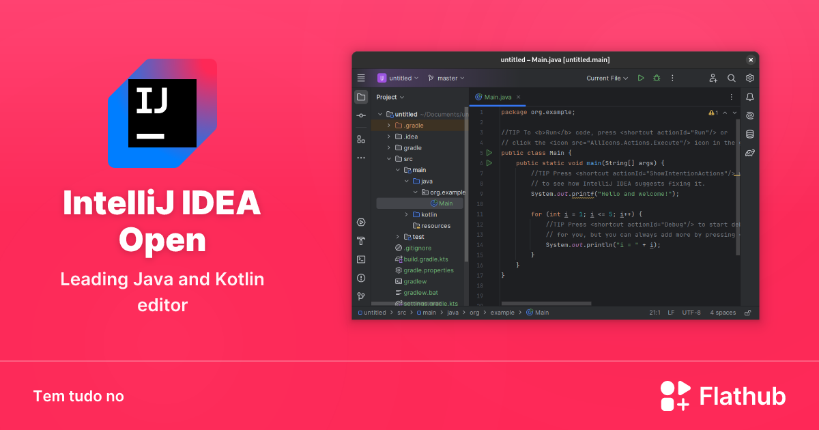Viewport: 819px width, 430px height.
Task: Expand the kotlin folder in project tree
Action: click(x=407, y=215)
